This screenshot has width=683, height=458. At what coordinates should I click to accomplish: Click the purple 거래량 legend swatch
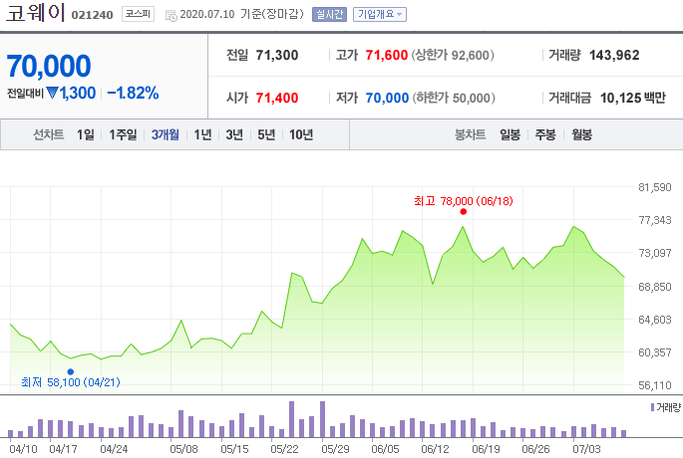[x=652, y=407]
